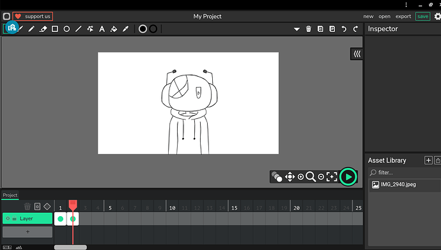
Task: Open the fill color swatch
Action: [143, 29]
